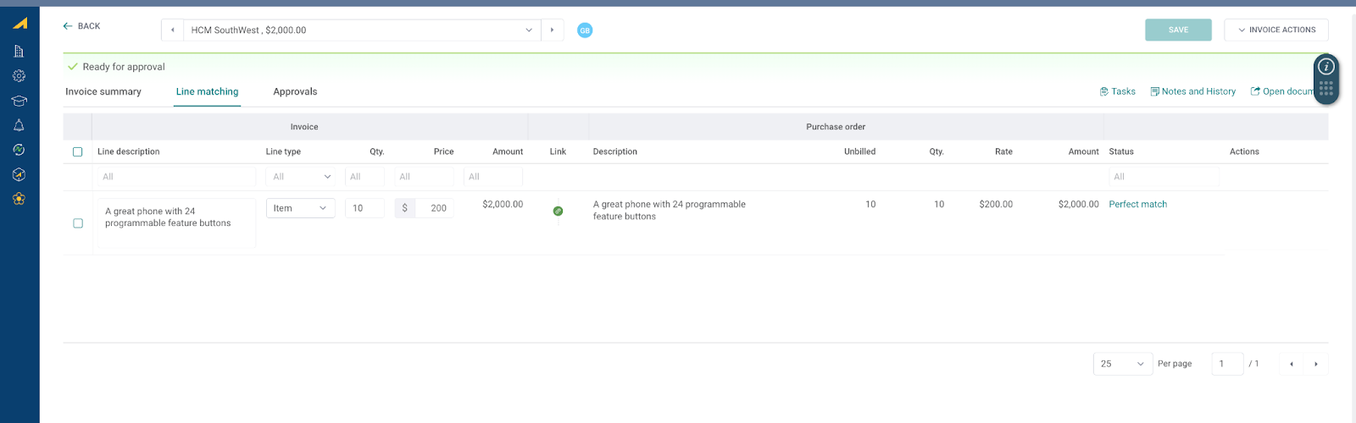Open notifications with the bell icon
Image resolution: width=1356 pixels, height=423 pixels.
pyautogui.click(x=19, y=125)
